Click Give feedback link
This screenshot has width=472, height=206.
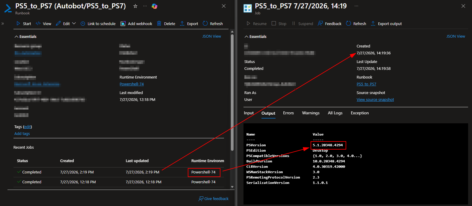(214, 199)
